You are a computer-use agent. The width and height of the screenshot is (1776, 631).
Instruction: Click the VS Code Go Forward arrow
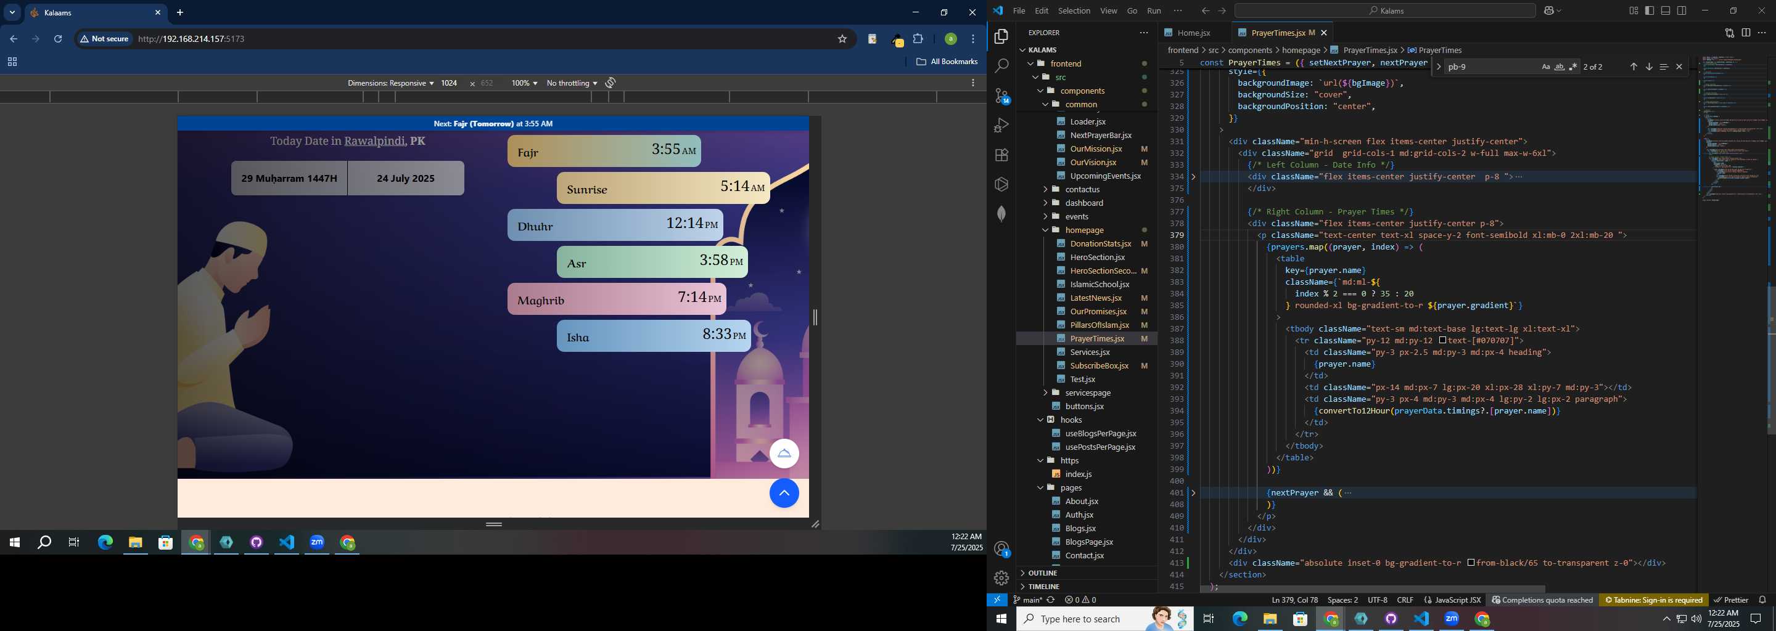[x=1222, y=10]
